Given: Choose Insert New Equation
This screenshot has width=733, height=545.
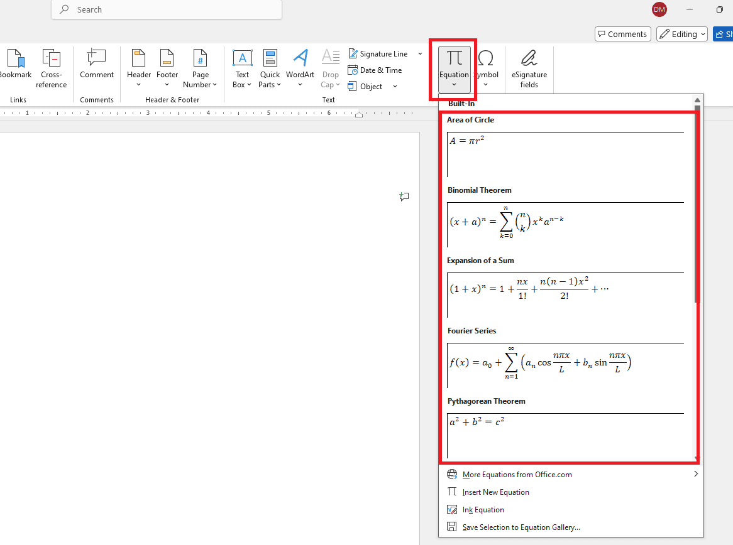Looking at the screenshot, I should [x=571, y=492].
